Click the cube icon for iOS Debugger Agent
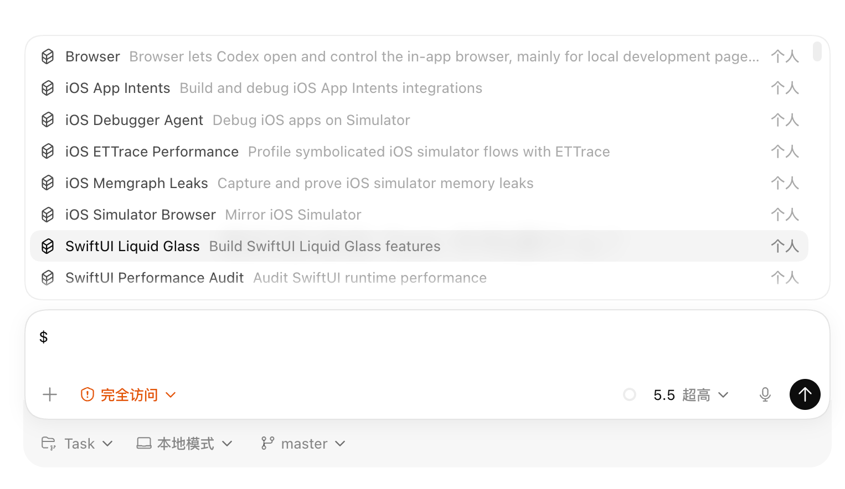The height and width of the screenshot is (489, 845). (x=48, y=119)
